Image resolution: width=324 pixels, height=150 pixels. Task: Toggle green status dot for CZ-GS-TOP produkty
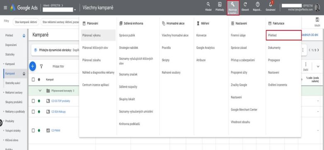point(39,101)
